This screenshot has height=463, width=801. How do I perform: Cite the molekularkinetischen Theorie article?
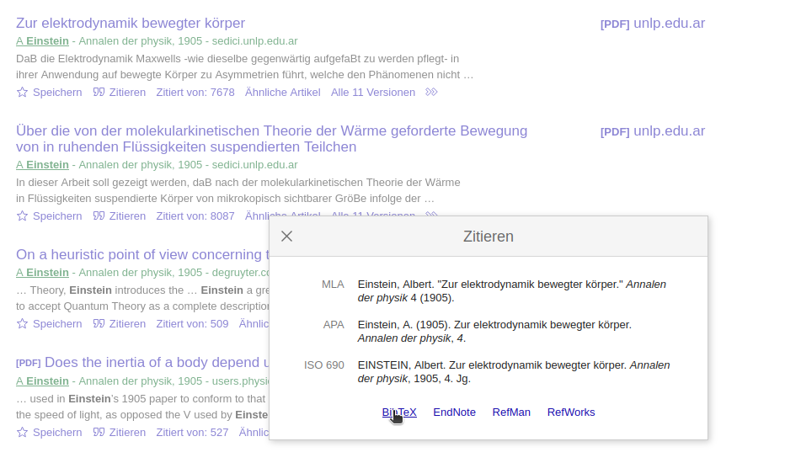click(x=99, y=216)
